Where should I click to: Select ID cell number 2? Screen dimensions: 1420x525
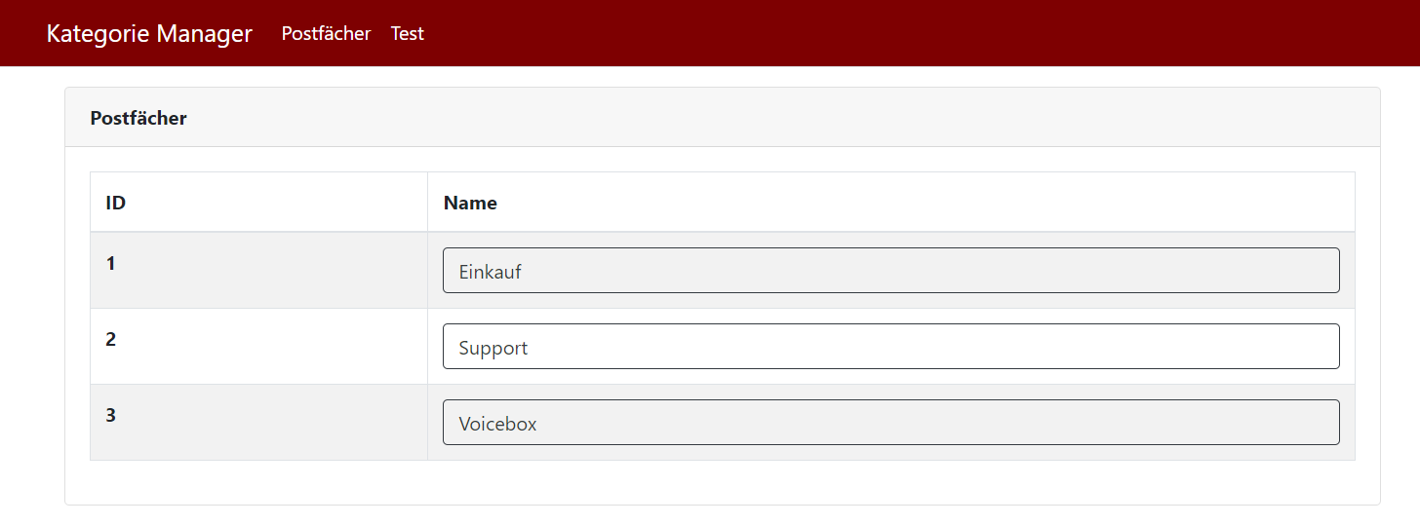click(x=110, y=339)
